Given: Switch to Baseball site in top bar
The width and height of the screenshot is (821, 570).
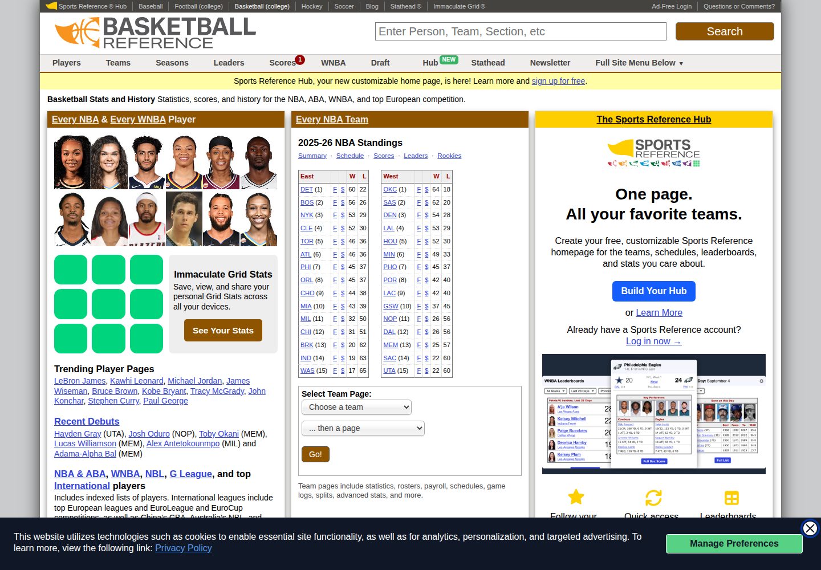Looking at the screenshot, I should (151, 6).
